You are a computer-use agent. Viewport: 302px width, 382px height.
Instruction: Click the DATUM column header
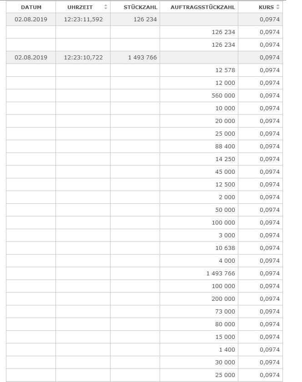(x=31, y=7)
